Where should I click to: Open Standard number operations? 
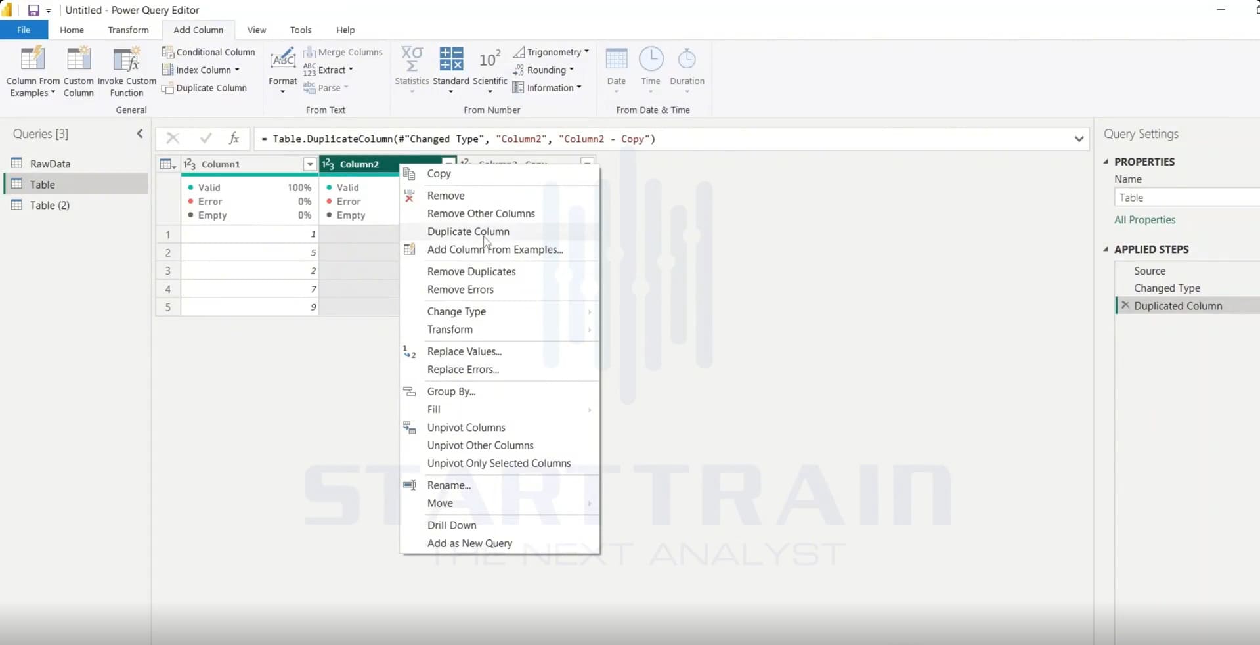tap(451, 70)
